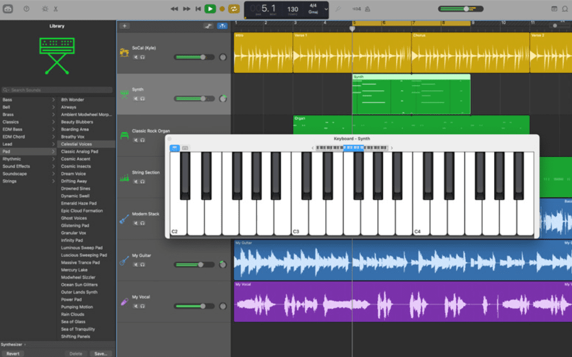Open the LCD display mode dropdown

326,9
